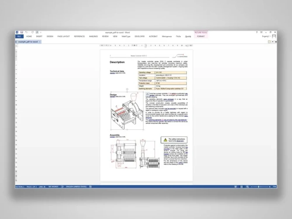
Task: Open the Evgenij account dropdown
Action: click(266, 36)
